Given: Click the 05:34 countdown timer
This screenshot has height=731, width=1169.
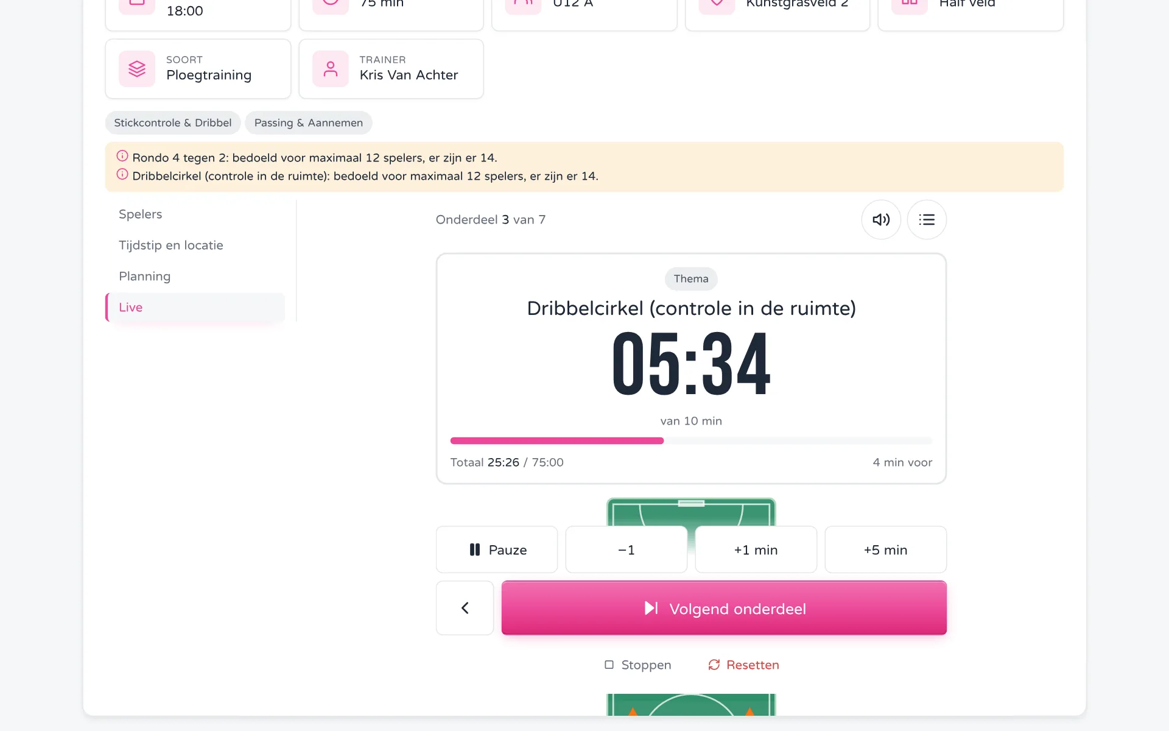Looking at the screenshot, I should [691, 364].
